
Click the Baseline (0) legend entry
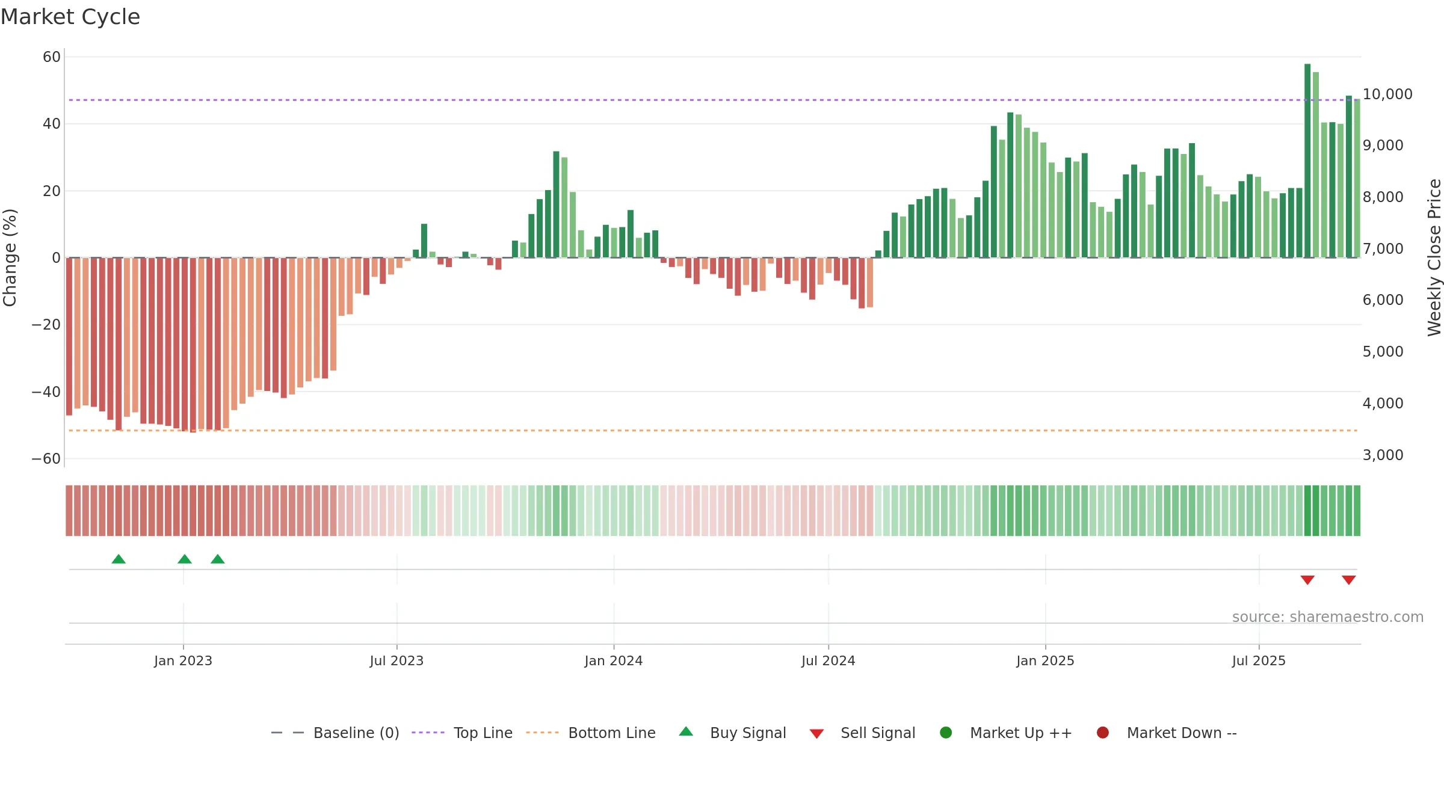tap(335, 733)
